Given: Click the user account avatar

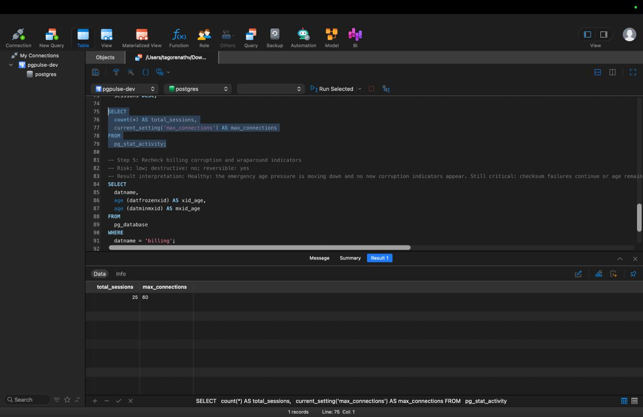Looking at the screenshot, I should 629,34.
